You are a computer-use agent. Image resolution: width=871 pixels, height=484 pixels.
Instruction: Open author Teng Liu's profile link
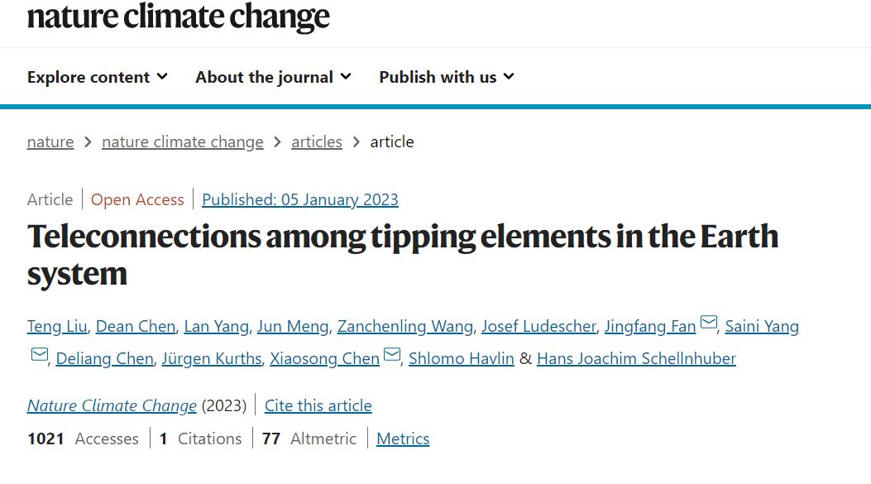point(57,326)
